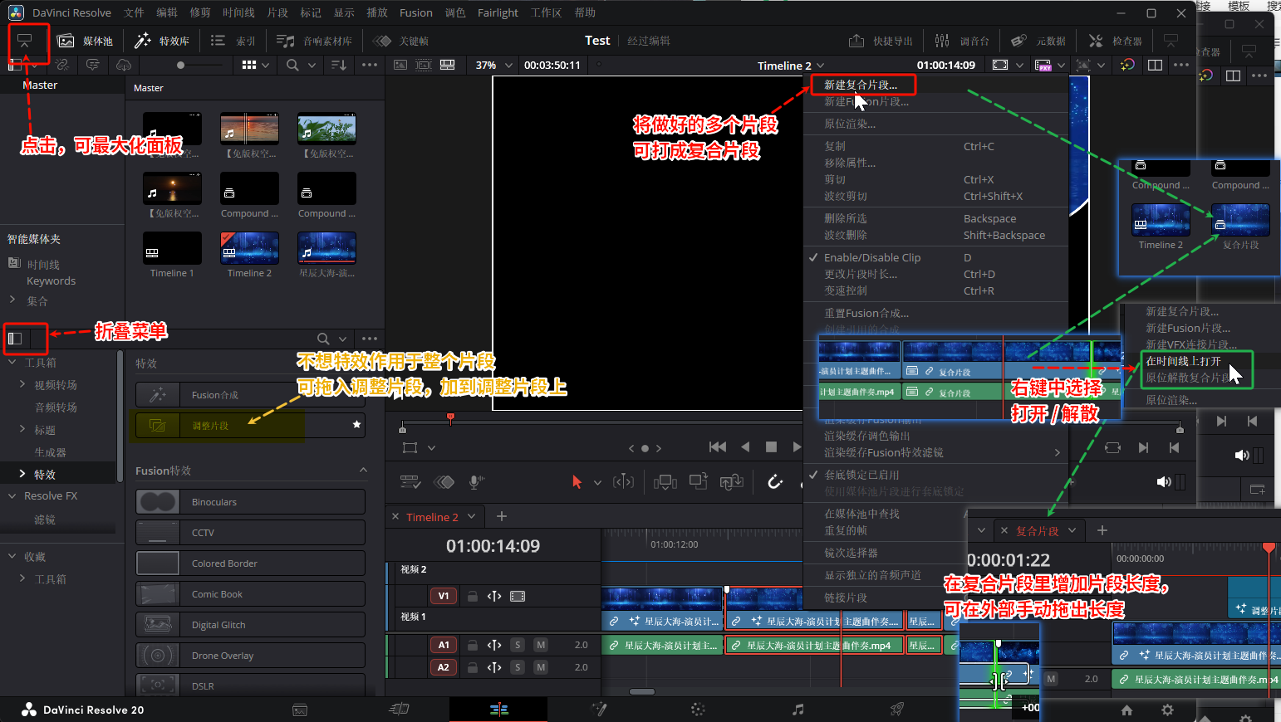The image size is (1281, 722).
Task: Open the 调音台 mixer panel
Action: (962, 41)
